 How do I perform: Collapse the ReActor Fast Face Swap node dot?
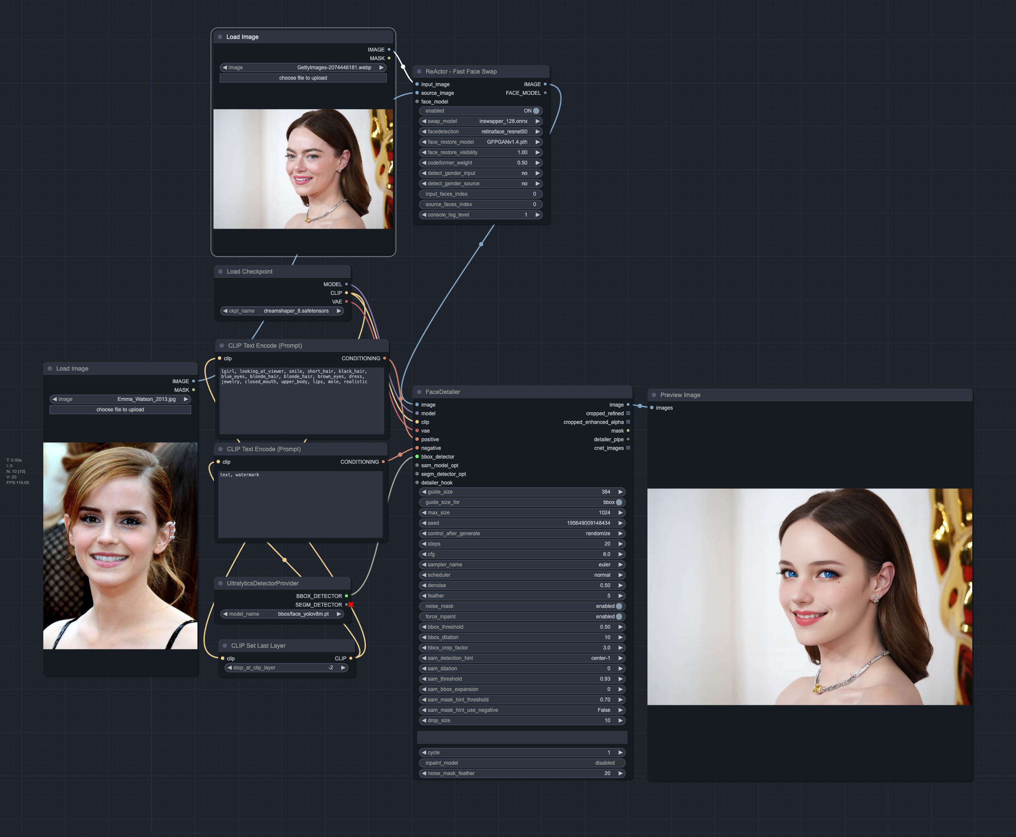click(419, 71)
